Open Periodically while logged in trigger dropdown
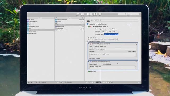170x96 pixels. (100, 26)
